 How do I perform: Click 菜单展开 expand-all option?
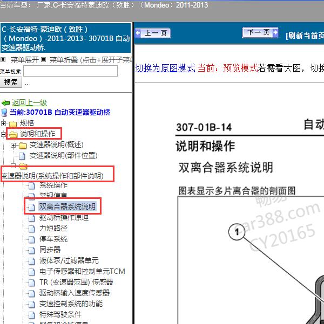tap(24, 60)
